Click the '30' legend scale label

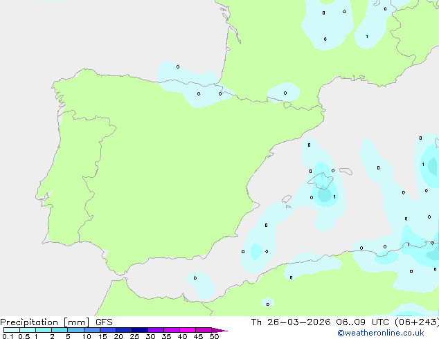tap(150, 336)
